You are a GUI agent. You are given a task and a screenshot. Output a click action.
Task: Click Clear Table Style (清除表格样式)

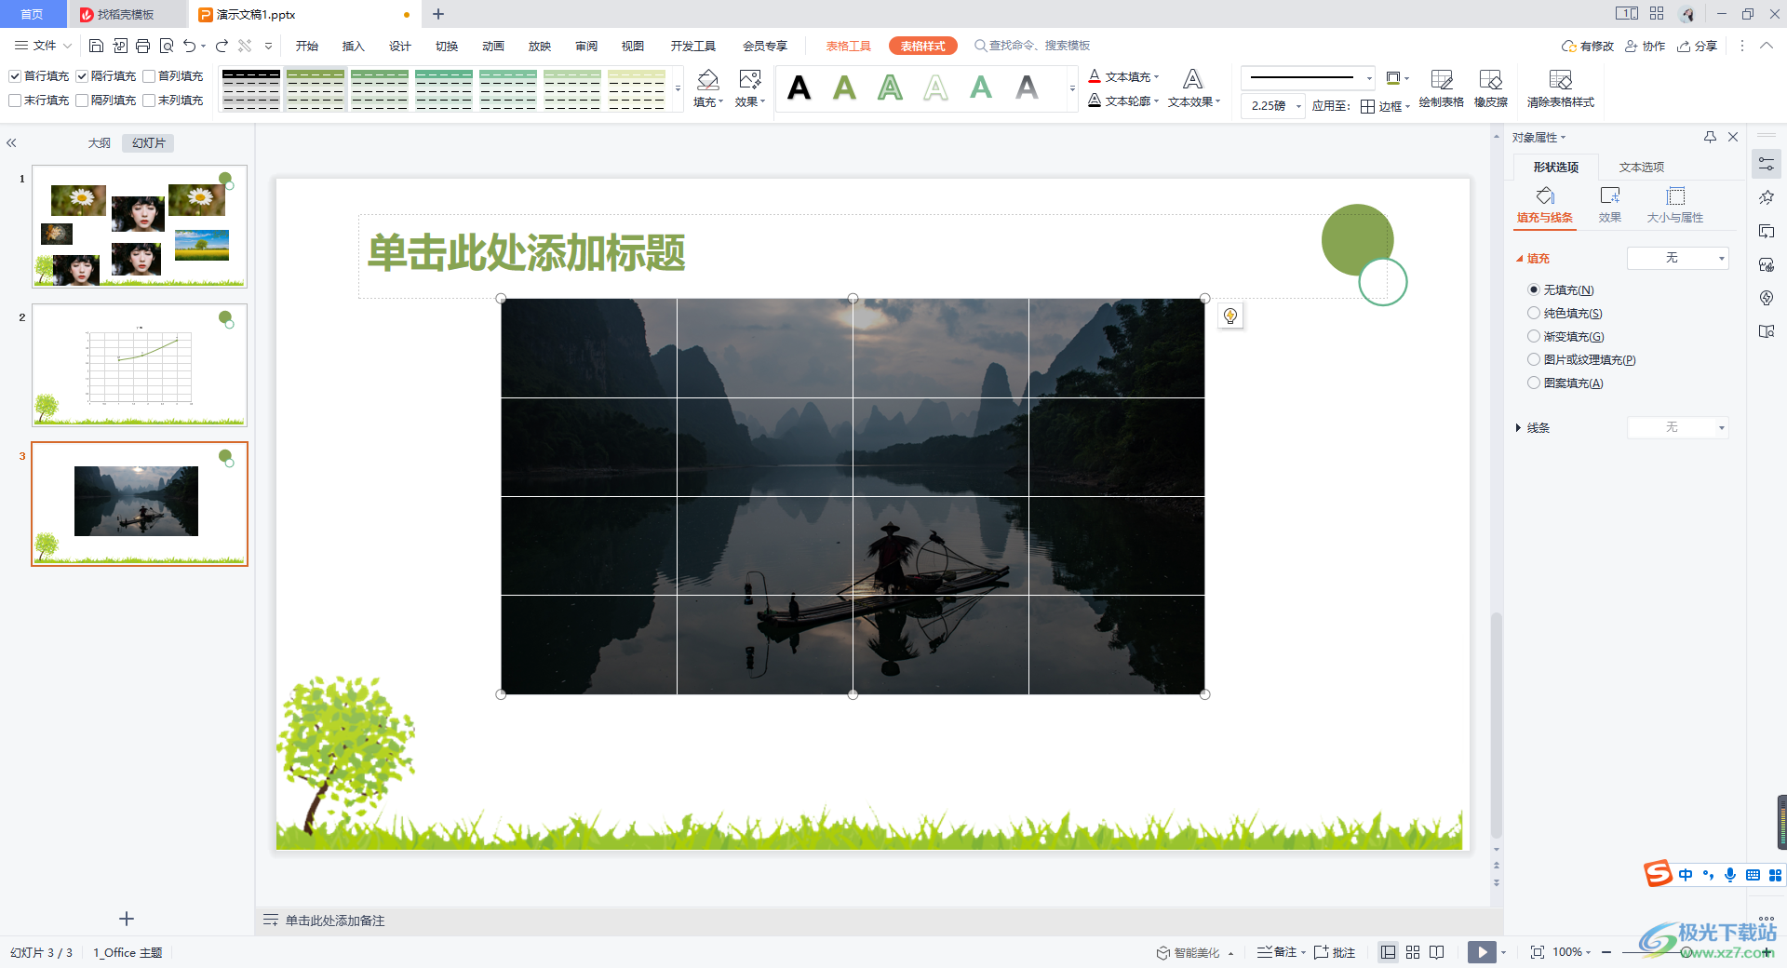tap(1561, 88)
